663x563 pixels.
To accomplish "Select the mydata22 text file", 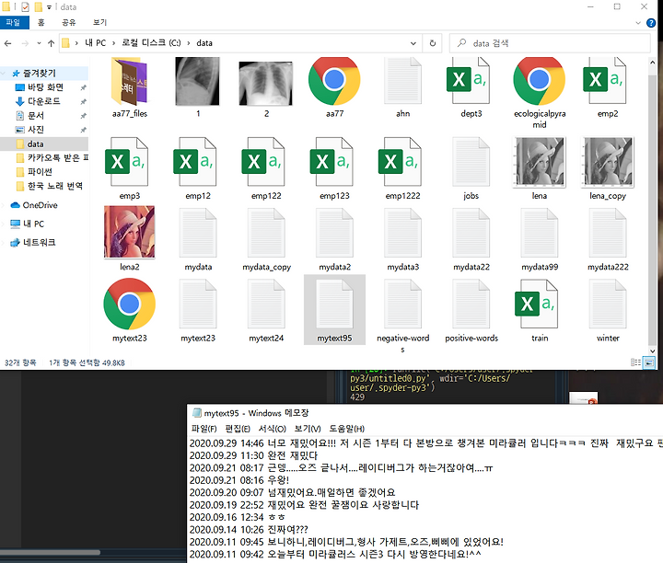I will pyautogui.click(x=471, y=239).
